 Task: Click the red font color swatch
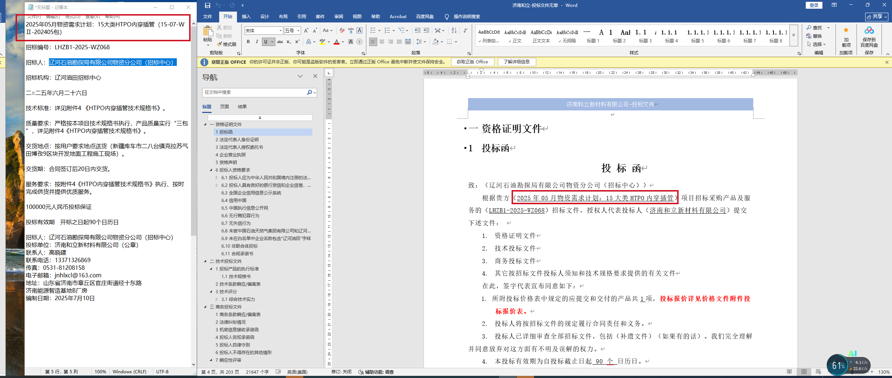[x=337, y=42]
